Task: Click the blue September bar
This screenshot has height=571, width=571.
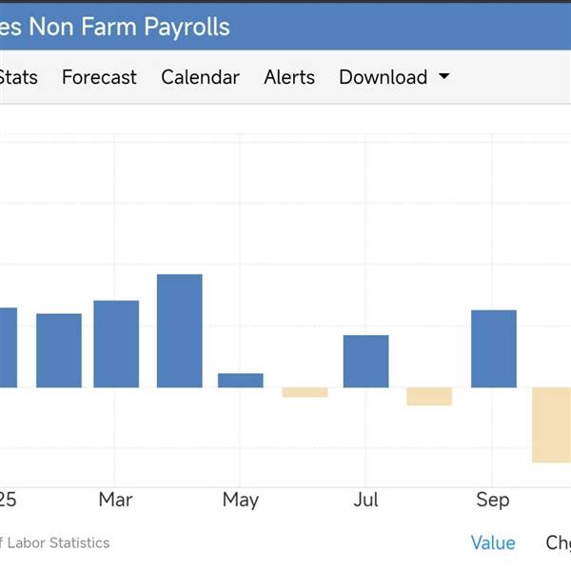Action: coord(494,348)
